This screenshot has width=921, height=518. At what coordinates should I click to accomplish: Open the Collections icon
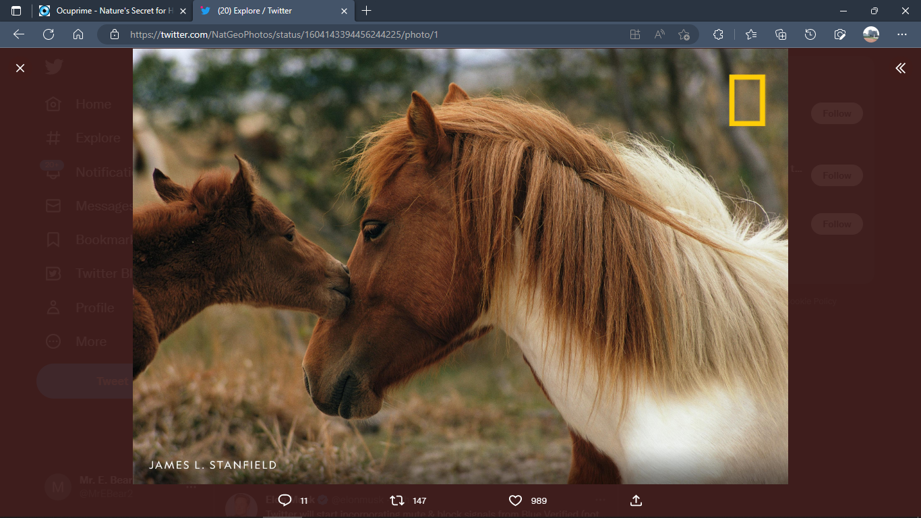(781, 34)
